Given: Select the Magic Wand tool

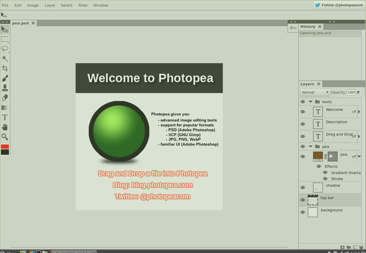Looking at the screenshot, I should [5, 59].
